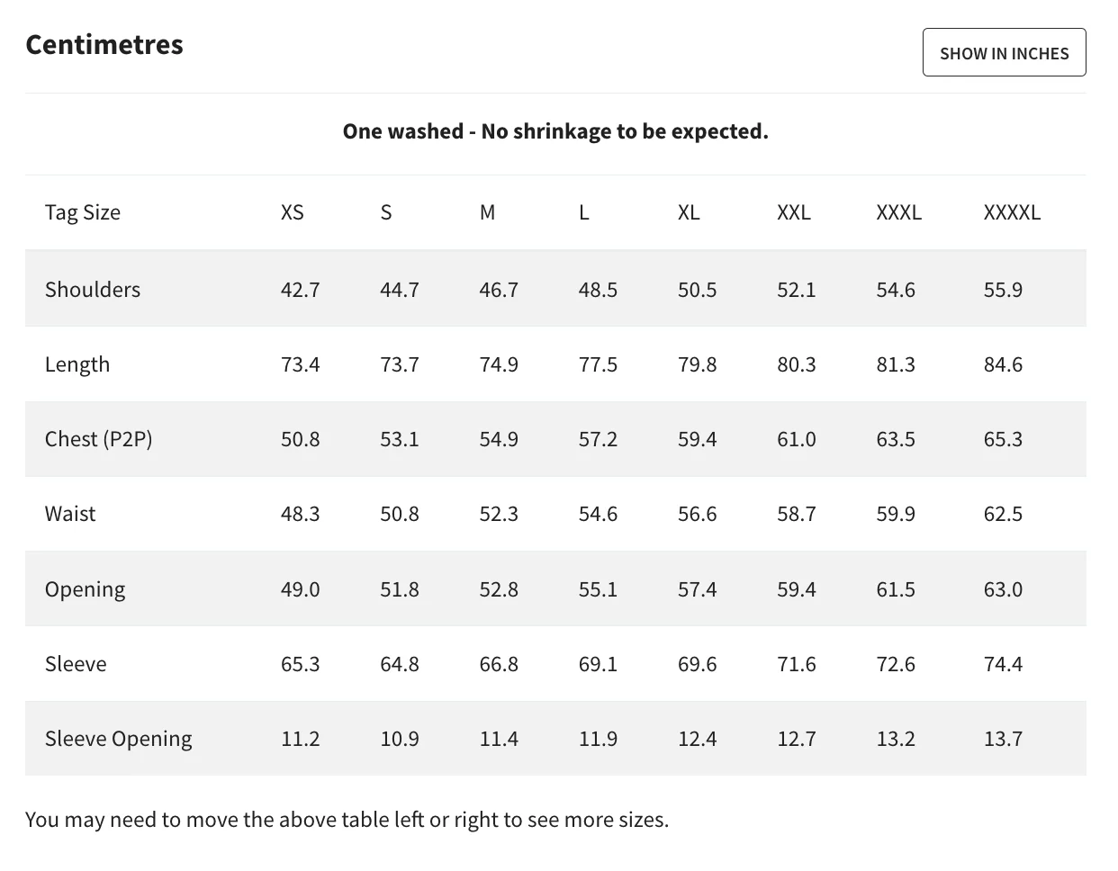Click length value 84.6 for XXXXL
Screen dimensions: 1118x871
coord(1003,364)
